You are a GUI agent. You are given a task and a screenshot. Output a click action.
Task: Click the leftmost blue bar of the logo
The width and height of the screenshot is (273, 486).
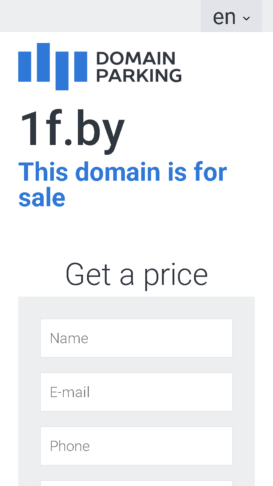[25, 66]
